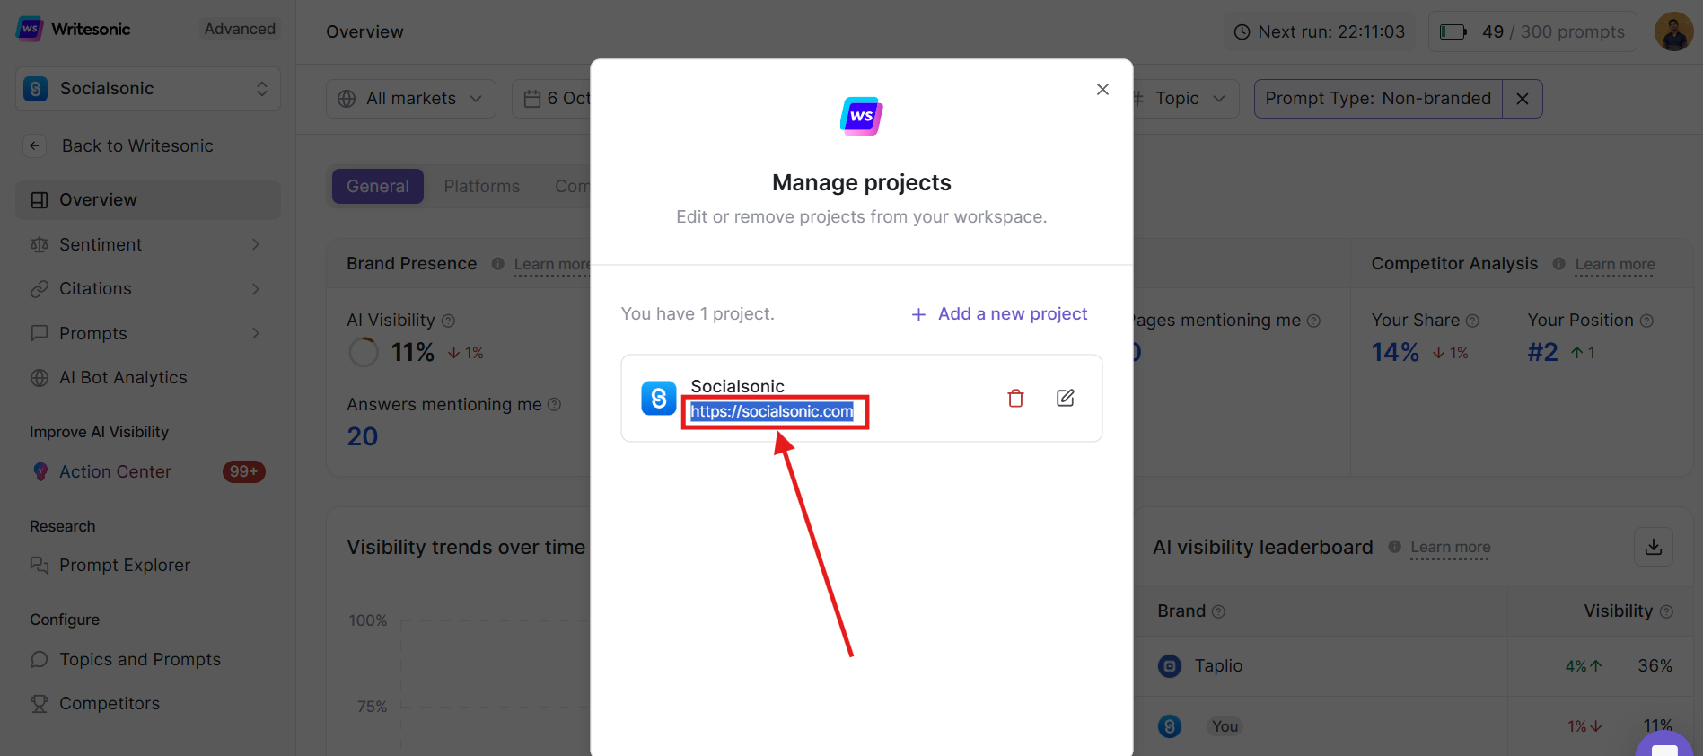Image resolution: width=1703 pixels, height=756 pixels.
Task: Click the back arrow to Writesonic
Action: (34, 145)
